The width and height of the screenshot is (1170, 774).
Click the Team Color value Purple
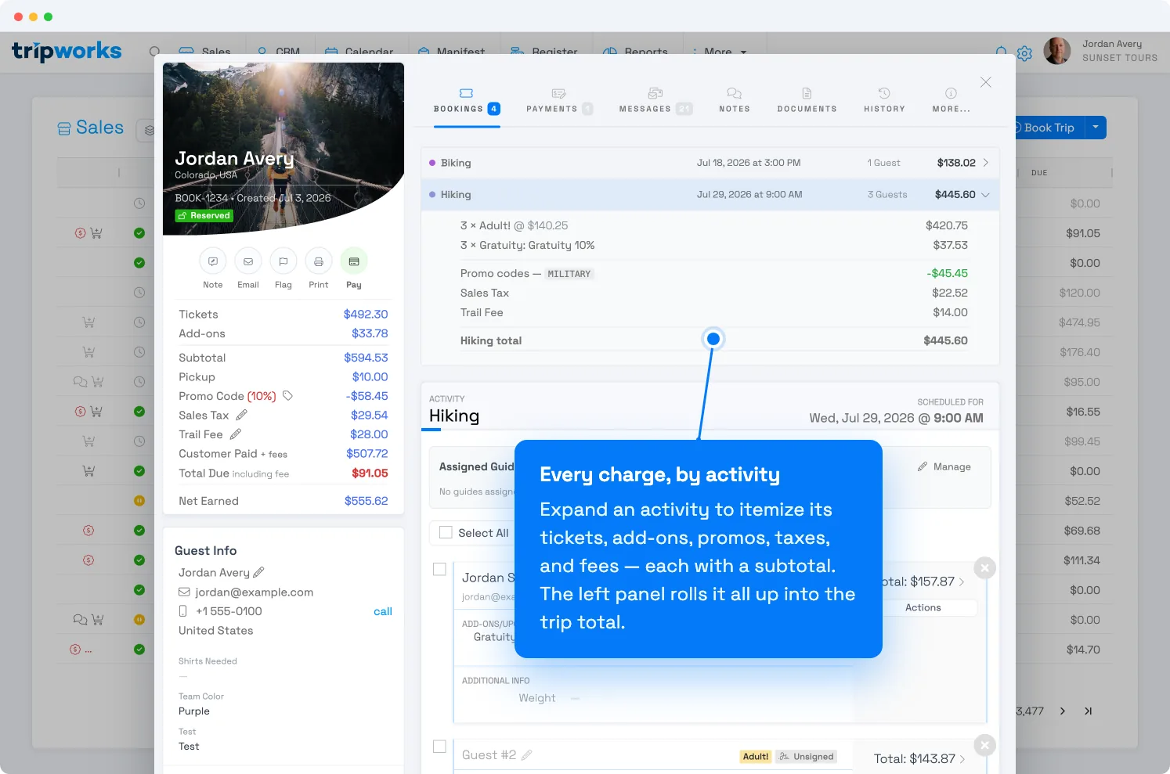[x=194, y=711]
